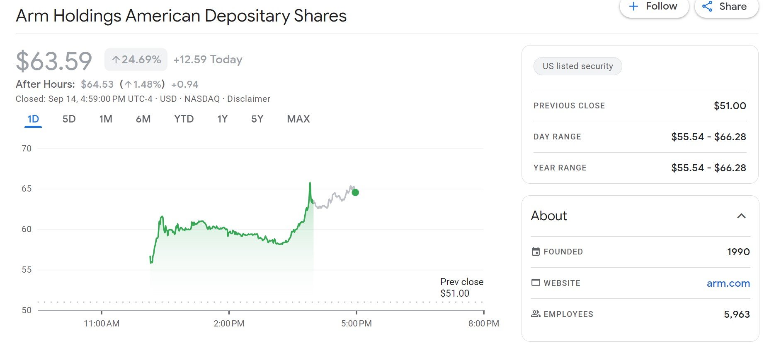Click the green current price dot on chart

(x=355, y=192)
